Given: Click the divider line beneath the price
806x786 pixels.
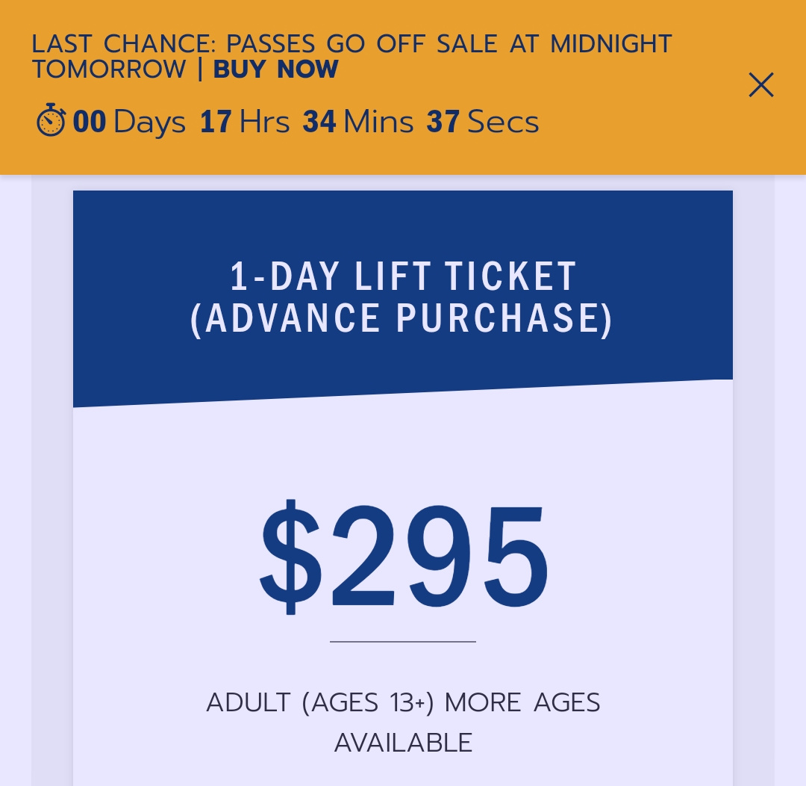Looking at the screenshot, I should 403,642.
